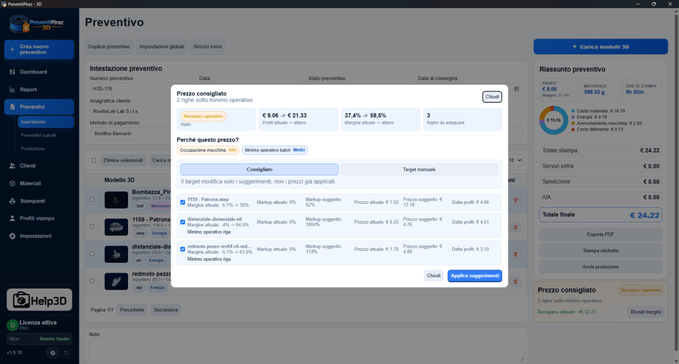This screenshot has height=364, width=679.
Task: Open the Dashboard sidebar icon
Action: 12,71
